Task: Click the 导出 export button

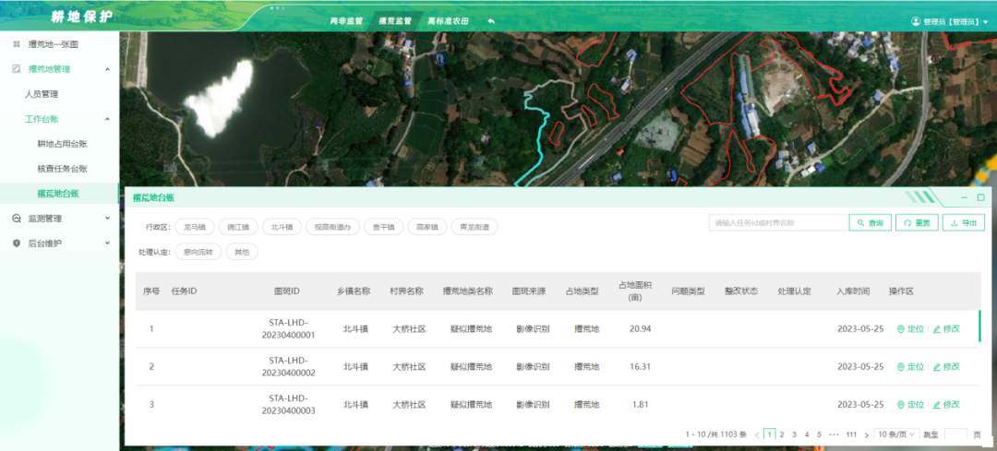Action: tap(963, 223)
